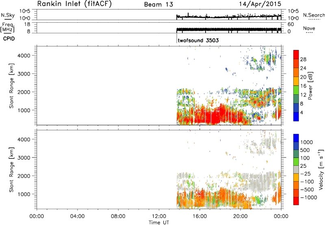325x225 pixels.
Task: Click the 'Nave' legend label
Action: pyautogui.click(x=309, y=28)
